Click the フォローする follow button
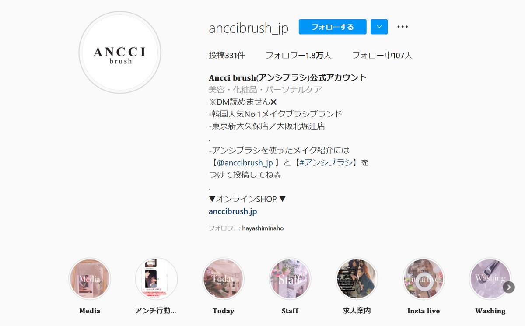The width and height of the screenshot is (525, 326). click(x=332, y=27)
